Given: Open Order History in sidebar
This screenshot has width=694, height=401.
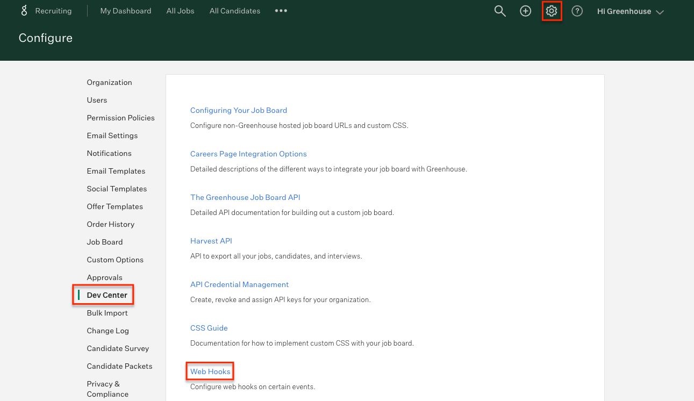Looking at the screenshot, I should pyautogui.click(x=111, y=224).
